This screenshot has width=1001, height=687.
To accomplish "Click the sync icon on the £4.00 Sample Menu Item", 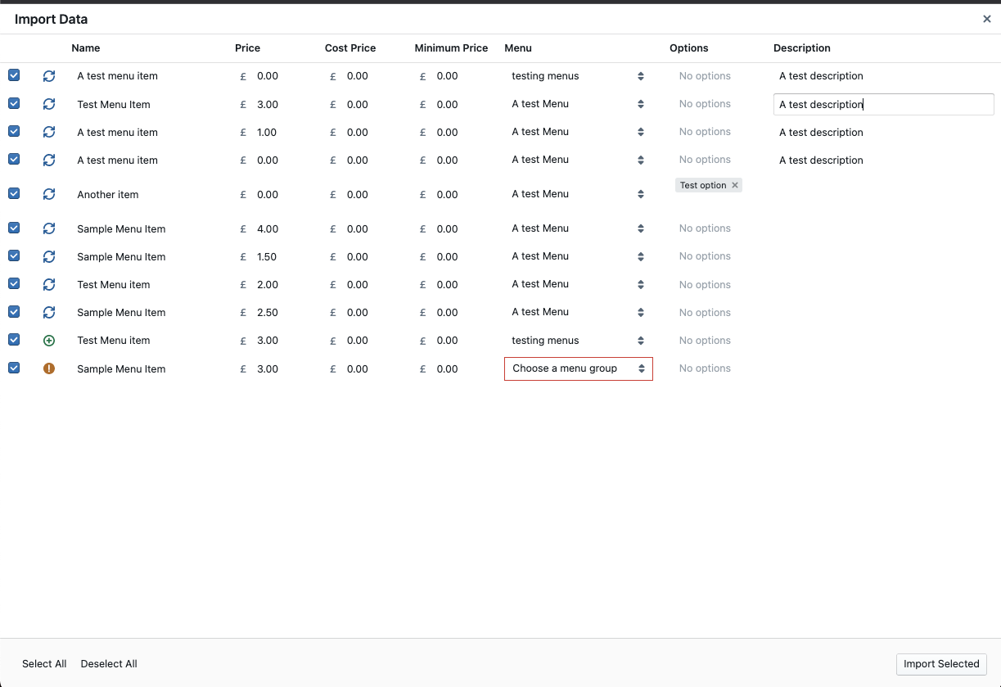I will tap(49, 228).
